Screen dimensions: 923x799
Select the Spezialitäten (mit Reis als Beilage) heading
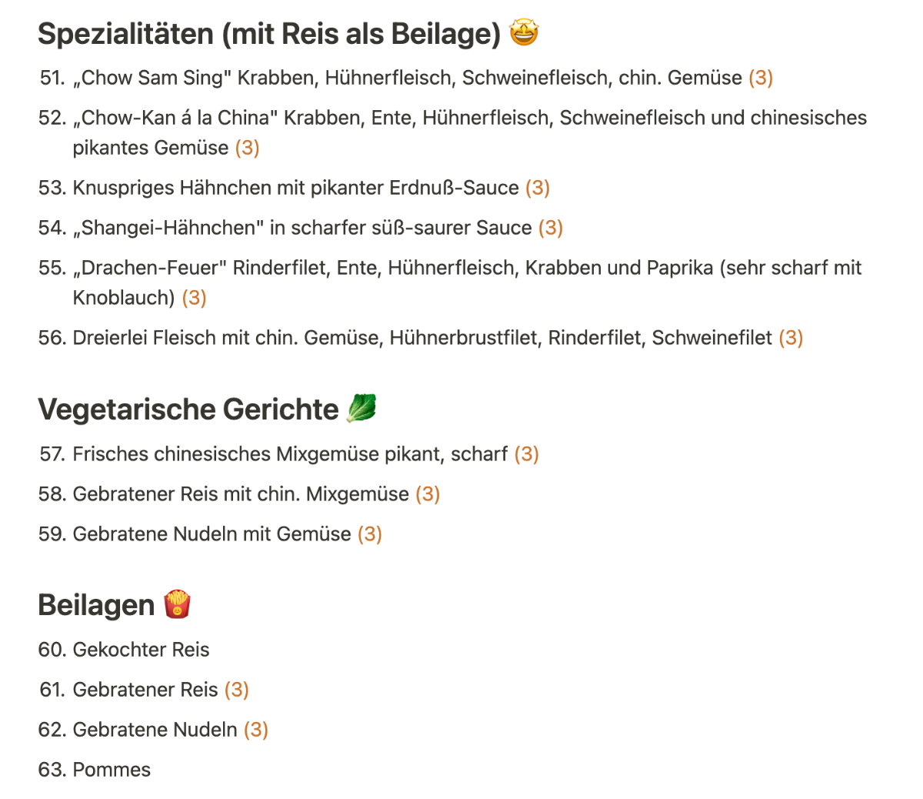click(269, 34)
